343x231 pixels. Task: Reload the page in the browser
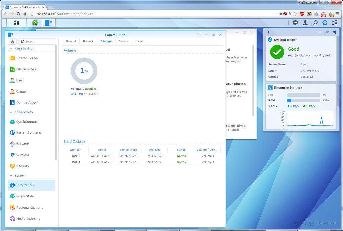tap(19, 14)
